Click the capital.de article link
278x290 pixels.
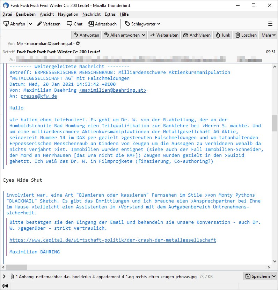(112, 240)
